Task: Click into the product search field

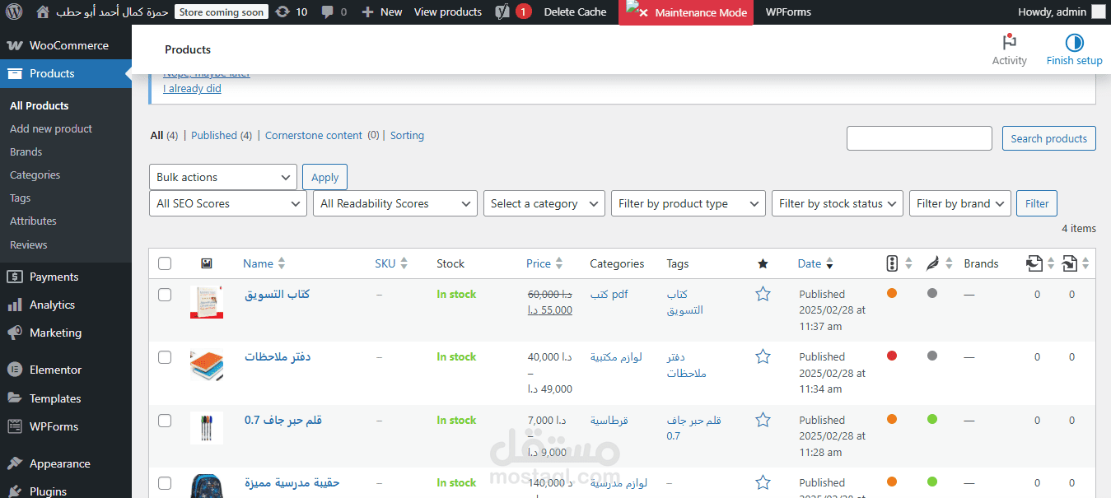Action: (x=919, y=138)
